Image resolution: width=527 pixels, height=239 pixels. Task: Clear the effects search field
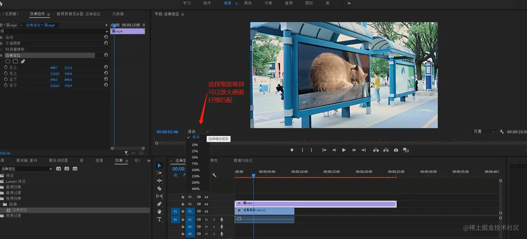(51, 169)
